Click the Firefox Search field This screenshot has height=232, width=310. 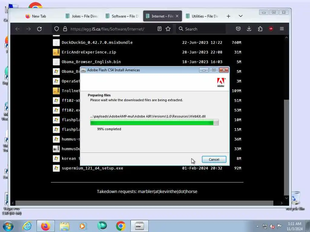(x=201, y=29)
